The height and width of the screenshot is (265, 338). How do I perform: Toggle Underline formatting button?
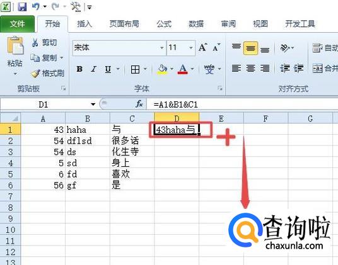tap(108, 69)
